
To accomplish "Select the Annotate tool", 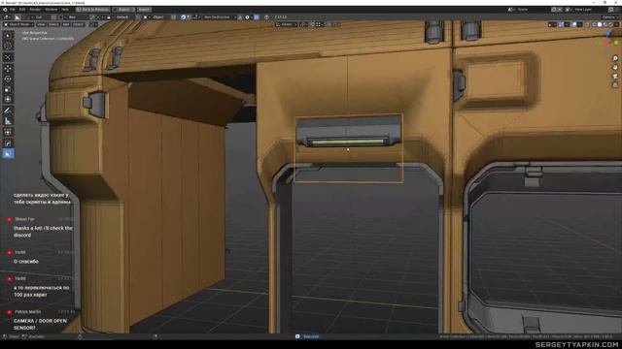I will coord(8,111).
